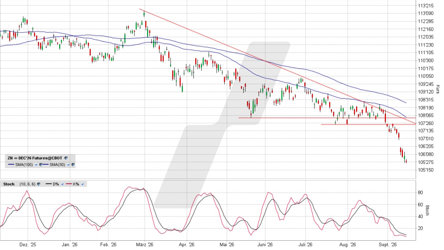The height and width of the screenshot is (250, 444).
Task: Click the 108'065 price axis value
Action: (426, 115)
